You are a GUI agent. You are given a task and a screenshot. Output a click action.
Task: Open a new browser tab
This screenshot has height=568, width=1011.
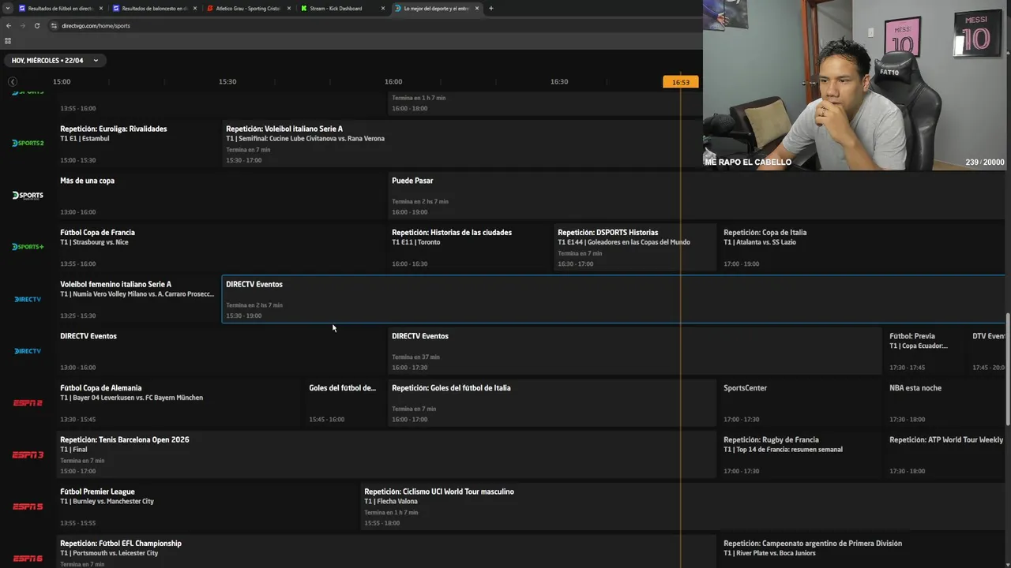[491, 9]
